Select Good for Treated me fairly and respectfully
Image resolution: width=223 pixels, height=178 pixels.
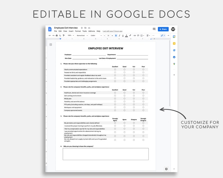[x=124, y=72]
